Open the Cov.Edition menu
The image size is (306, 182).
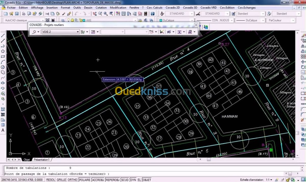pos(227,8)
